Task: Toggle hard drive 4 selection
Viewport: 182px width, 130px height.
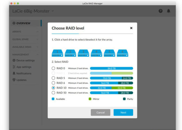Action: click(96, 53)
